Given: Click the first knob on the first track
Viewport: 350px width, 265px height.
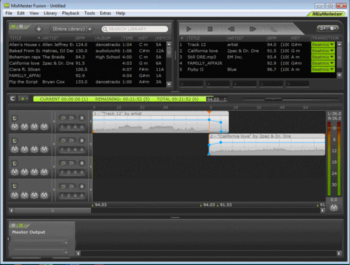Looking at the screenshot, I should (x=14, y=127).
